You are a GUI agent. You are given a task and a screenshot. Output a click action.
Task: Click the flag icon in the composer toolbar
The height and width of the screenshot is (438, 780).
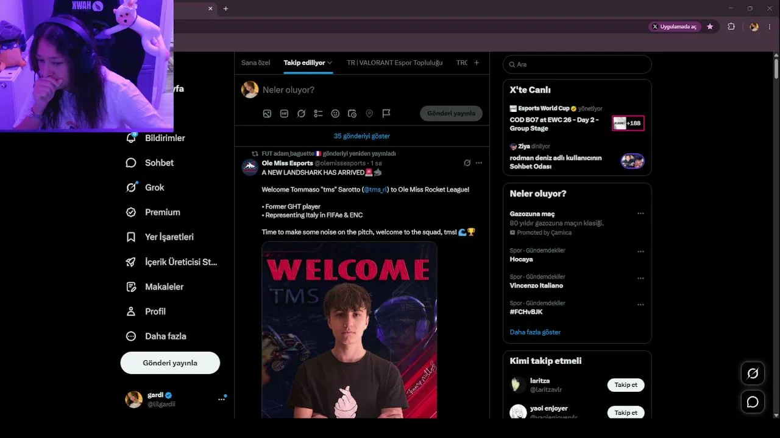click(386, 114)
